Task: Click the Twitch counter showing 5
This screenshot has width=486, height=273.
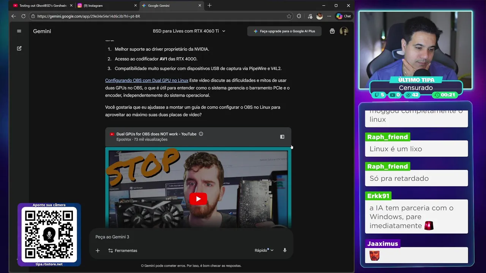Action: click(379, 95)
